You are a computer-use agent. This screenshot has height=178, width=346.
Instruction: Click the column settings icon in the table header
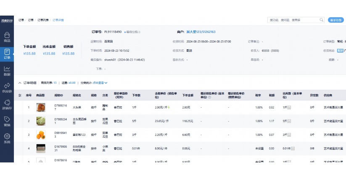click(x=20, y=96)
